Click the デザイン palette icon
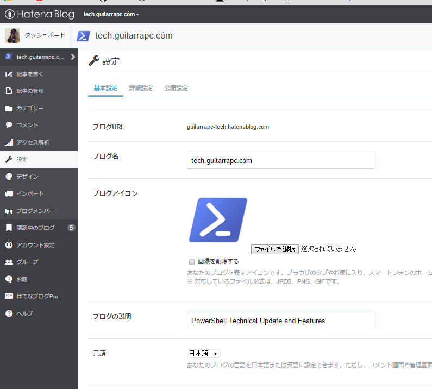The height and width of the screenshot is (389, 432). click(x=9, y=177)
